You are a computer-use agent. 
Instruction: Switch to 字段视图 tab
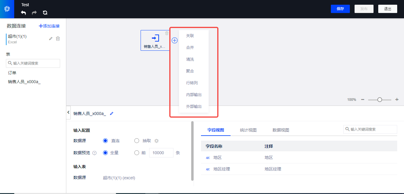point(215,130)
